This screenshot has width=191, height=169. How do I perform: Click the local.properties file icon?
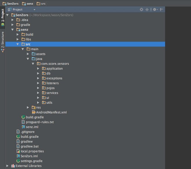(x=18, y=151)
